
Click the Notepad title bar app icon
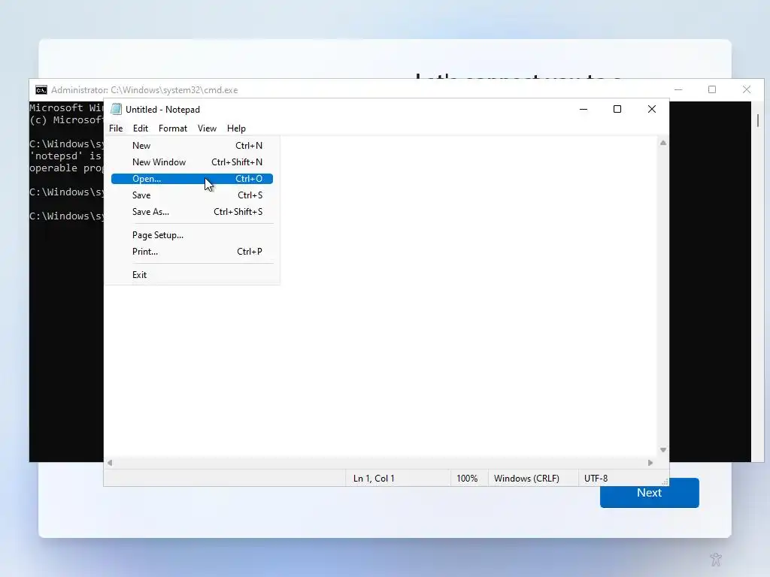[116, 109]
